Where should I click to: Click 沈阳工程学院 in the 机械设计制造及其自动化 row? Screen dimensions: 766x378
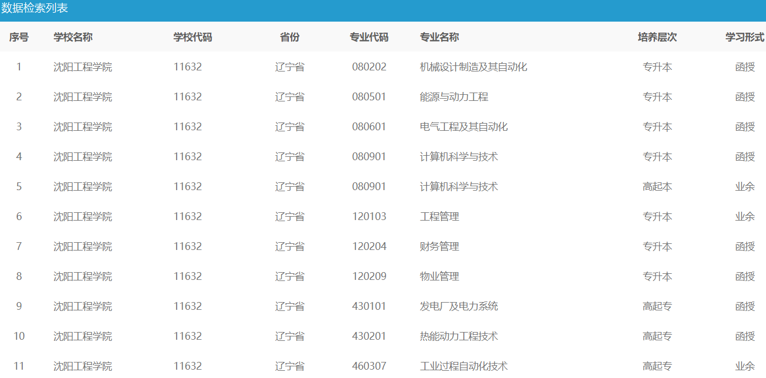pos(83,67)
